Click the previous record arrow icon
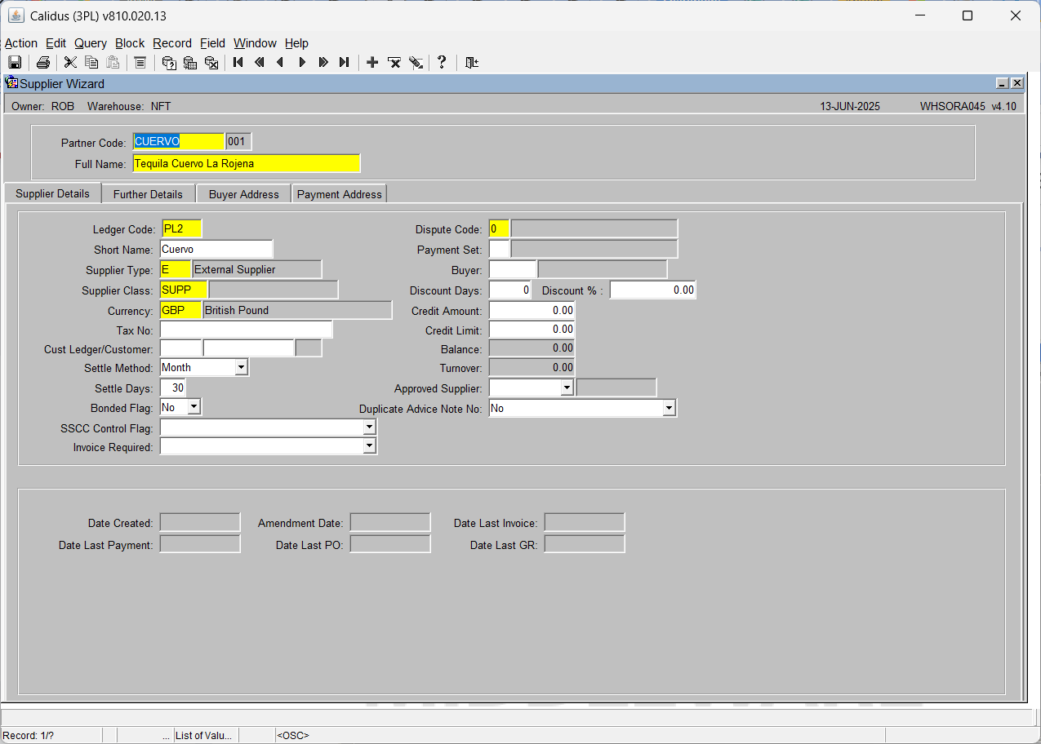 [281, 63]
